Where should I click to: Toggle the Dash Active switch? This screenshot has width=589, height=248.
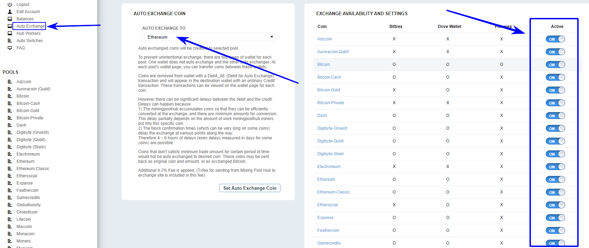tap(555, 116)
